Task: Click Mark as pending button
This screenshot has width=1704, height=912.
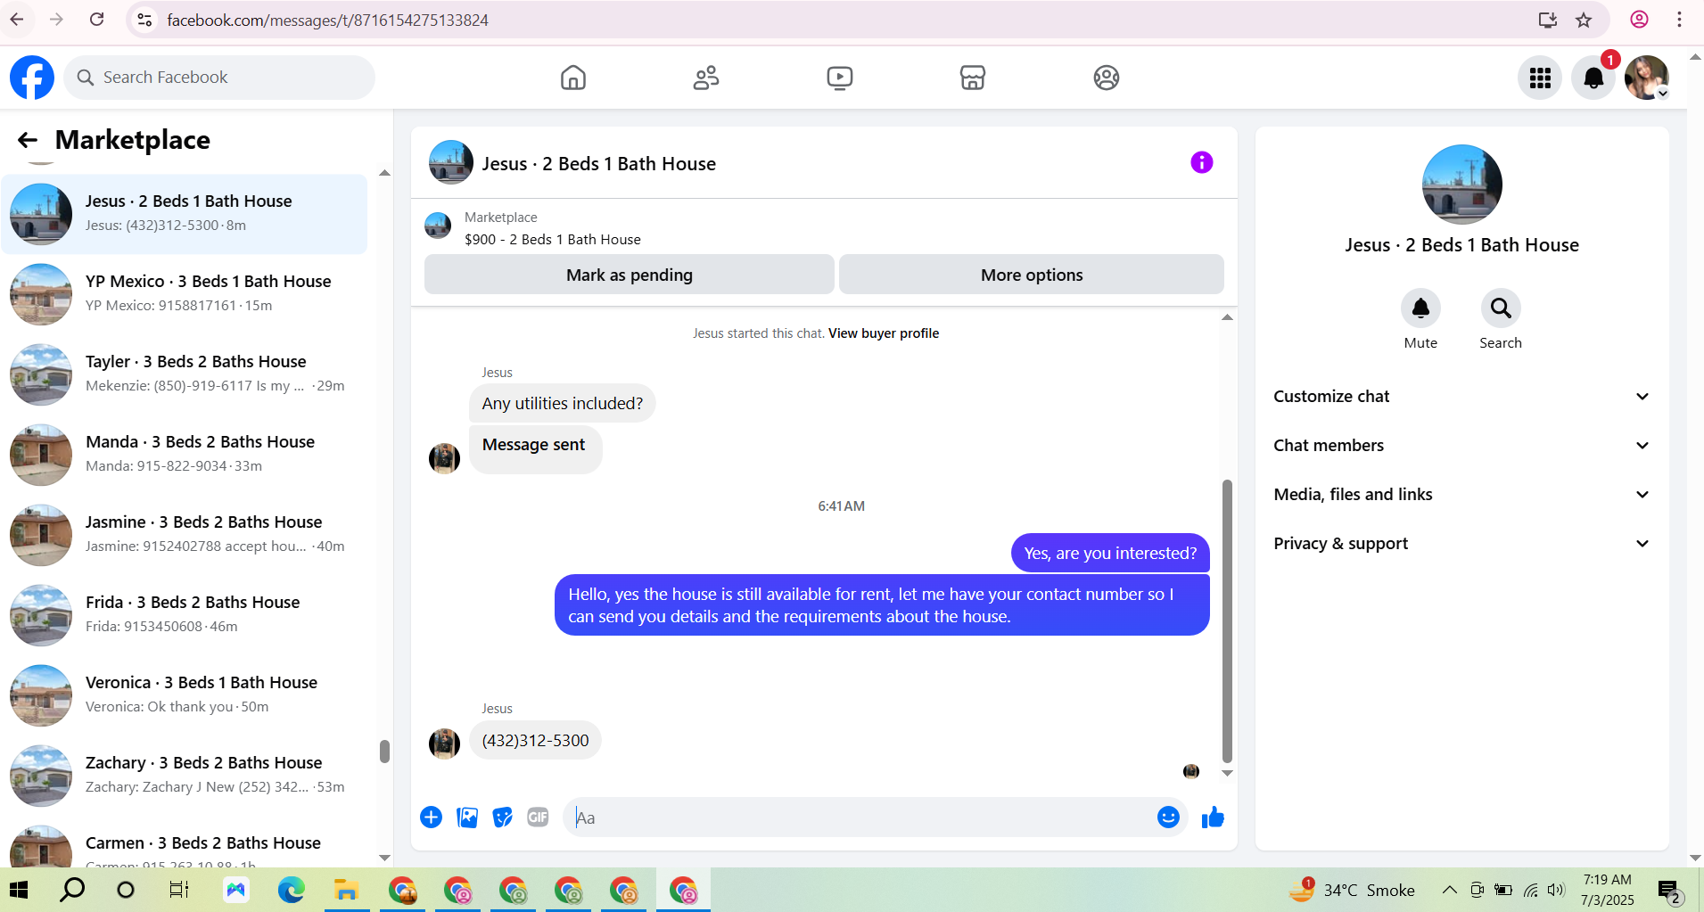Action: point(630,275)
